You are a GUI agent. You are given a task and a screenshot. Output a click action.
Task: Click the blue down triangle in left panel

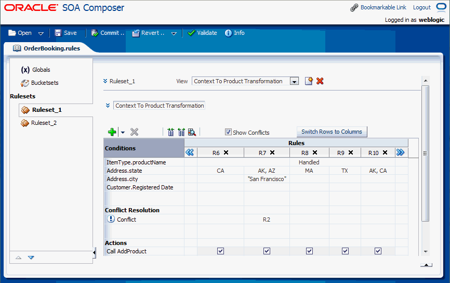31,258
